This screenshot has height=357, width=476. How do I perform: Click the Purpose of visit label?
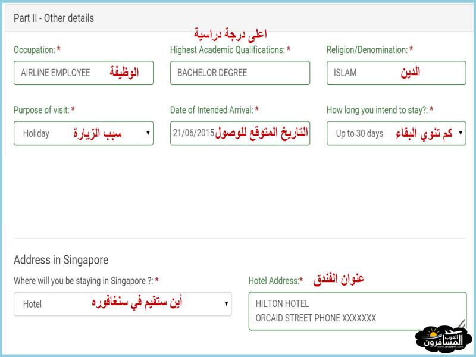point(44,110)
